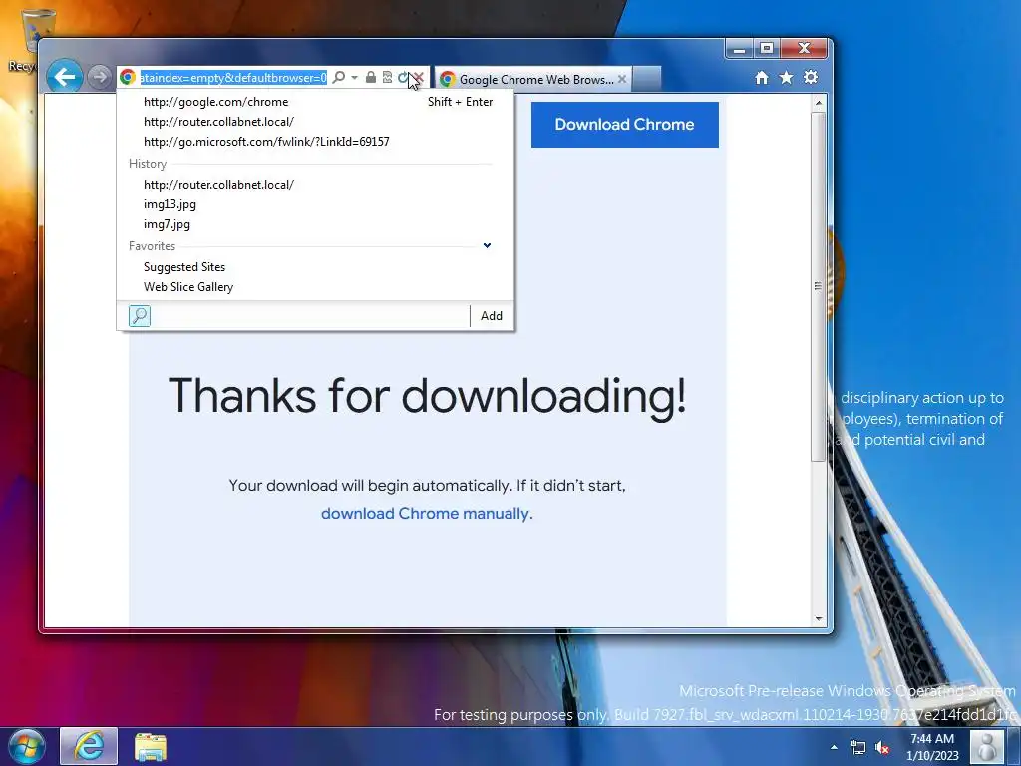Expand the Favorites section chevron
Image resolution: width=1021 pixels, height=766 pixels.
pyautogui.click(x=487, y=245)
